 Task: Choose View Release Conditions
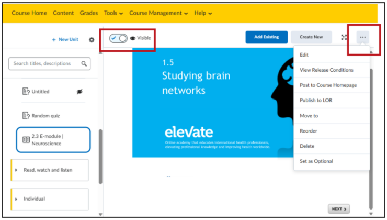[x=326, y=70]
